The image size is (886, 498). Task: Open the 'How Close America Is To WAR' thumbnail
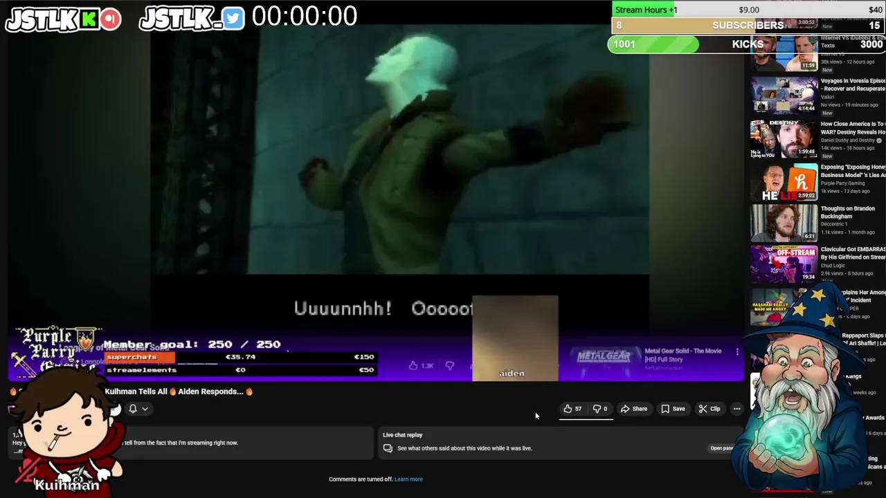784,138
